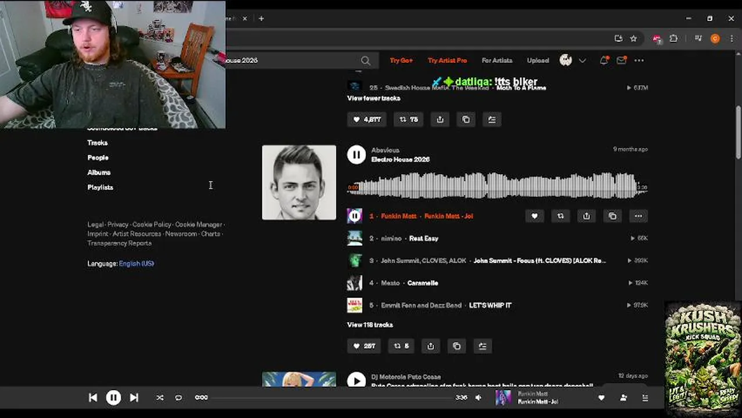Open the Abevious artist link
The height and width of the screenshot is (418, 742).
(386, 150)
